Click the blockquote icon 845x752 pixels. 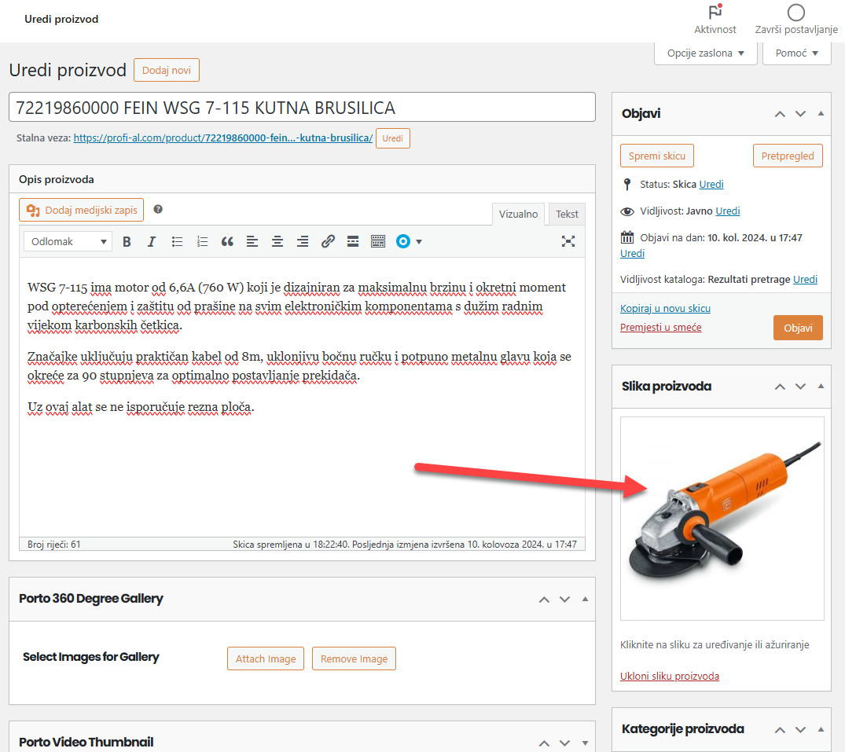click(227, 242)
